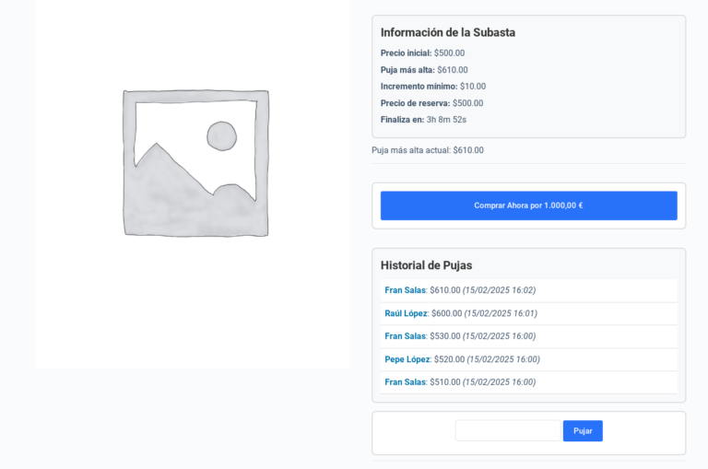
Task: Open the product placeholder image
Action: click(194, 184)
